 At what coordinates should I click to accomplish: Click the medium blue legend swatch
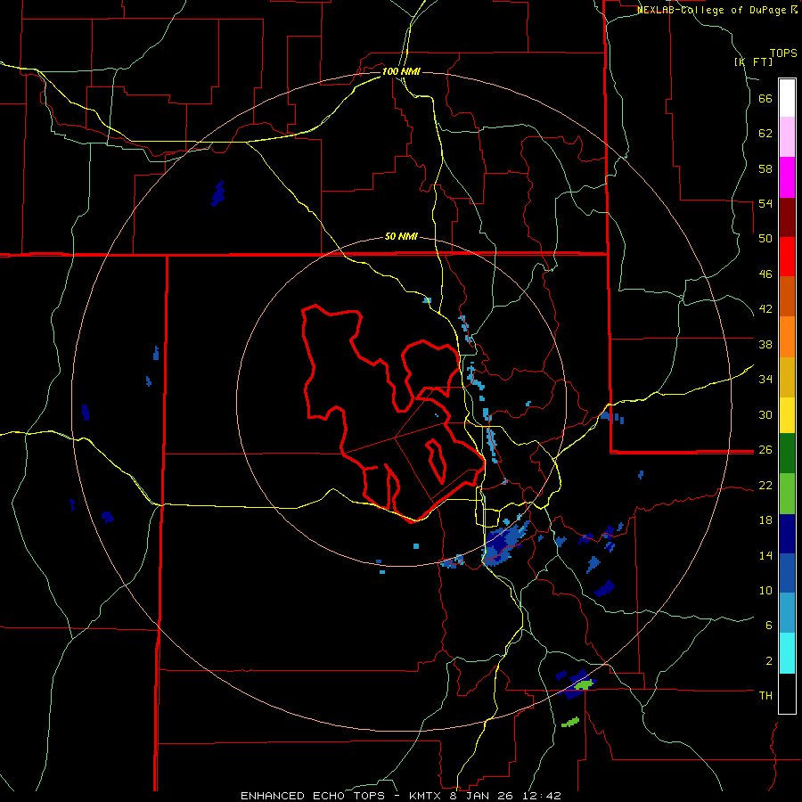[787, 573]
